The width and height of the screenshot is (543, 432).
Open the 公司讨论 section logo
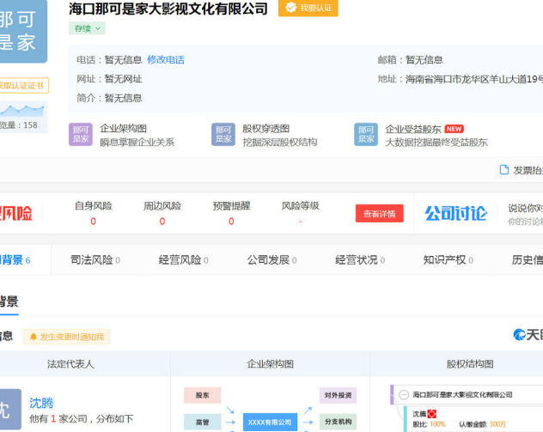tap(455, 213)
